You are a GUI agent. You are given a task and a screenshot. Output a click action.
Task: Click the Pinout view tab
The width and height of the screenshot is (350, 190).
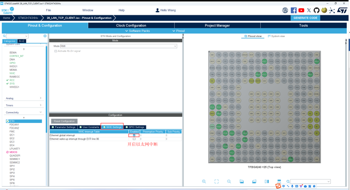pos(253,36)
